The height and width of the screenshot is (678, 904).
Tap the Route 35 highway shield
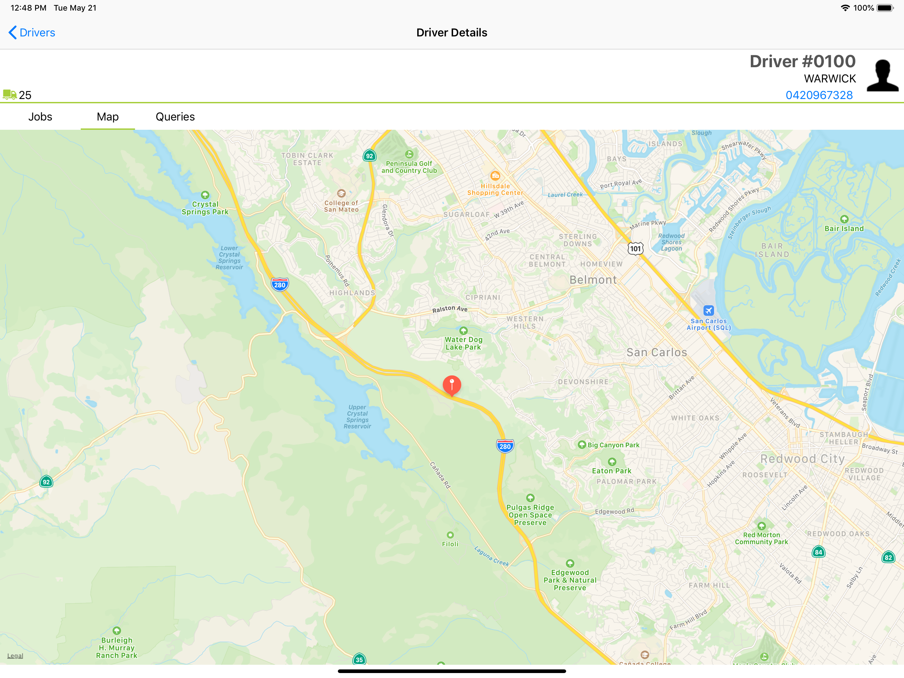pyautogui.click(x=359, y=659)
